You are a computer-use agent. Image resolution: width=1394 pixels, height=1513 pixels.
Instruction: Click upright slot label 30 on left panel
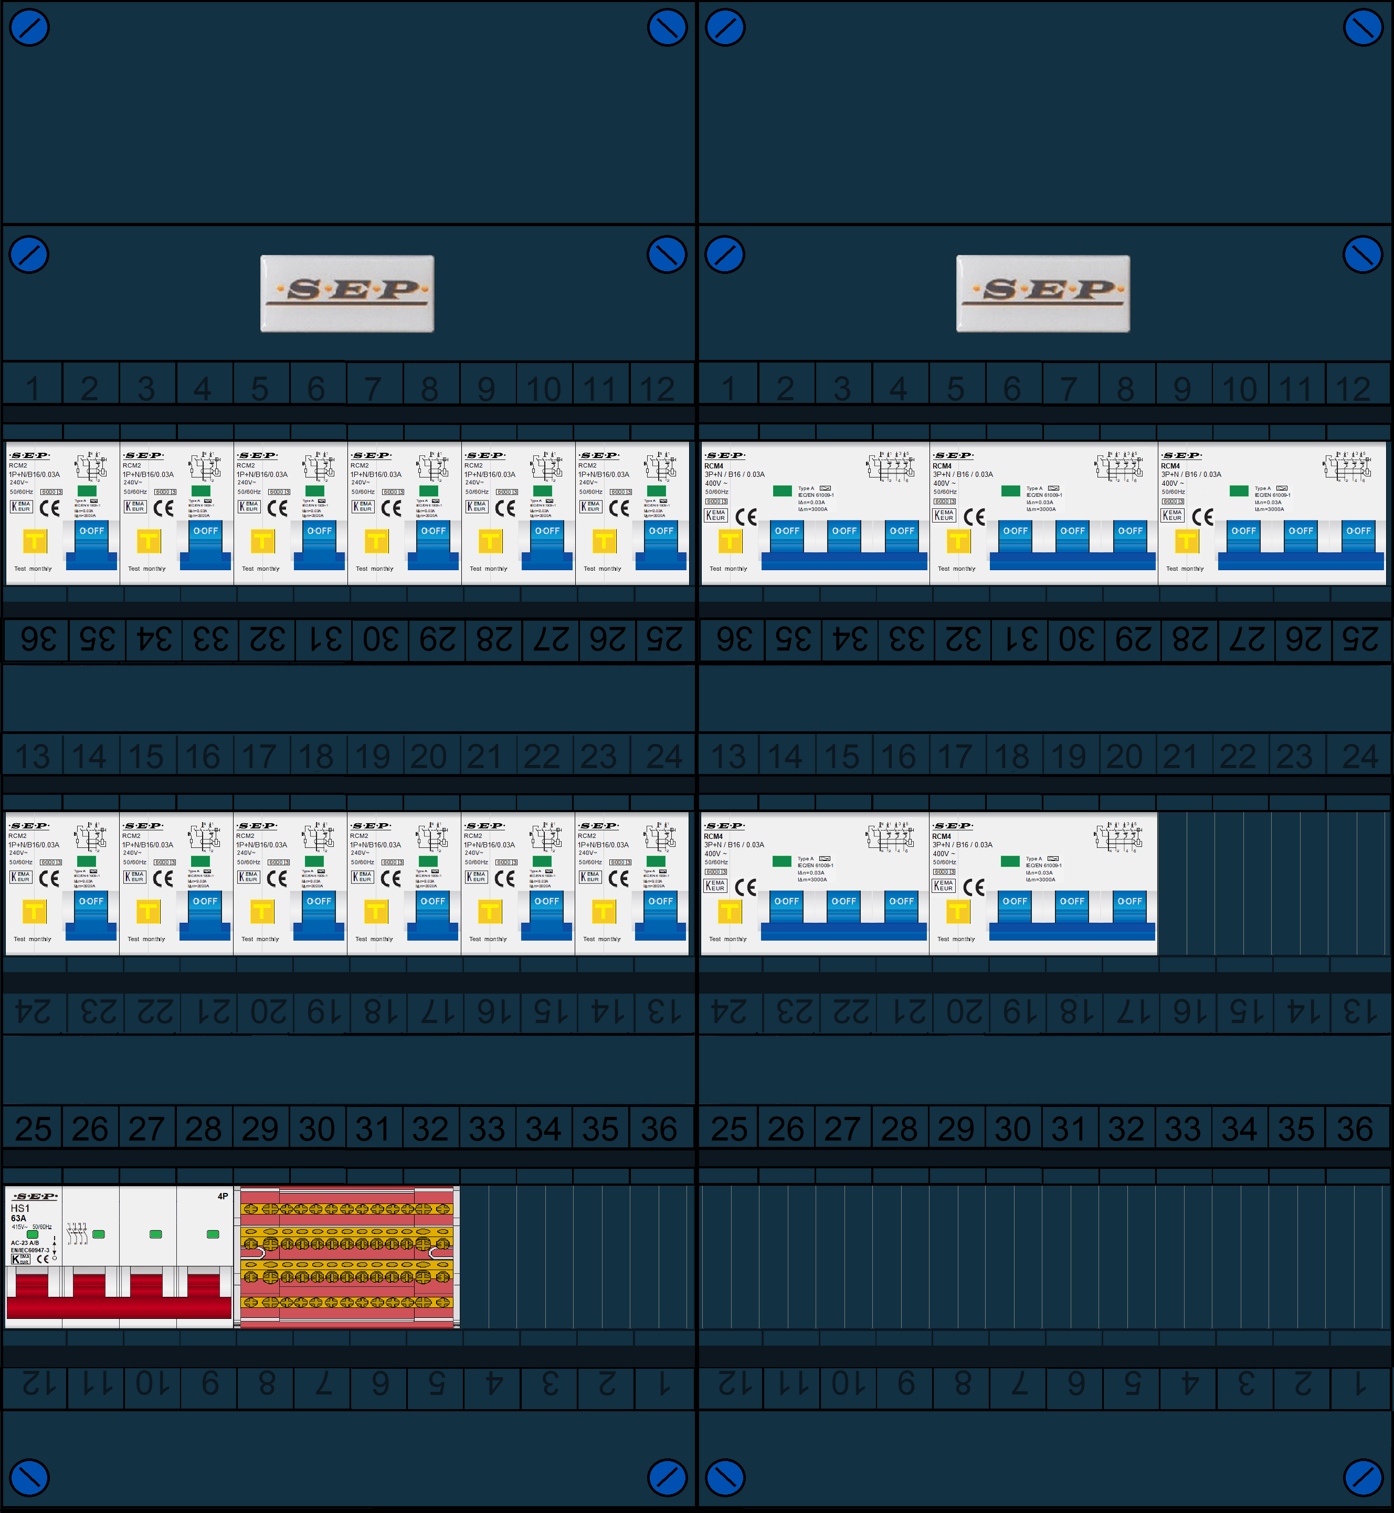coord(317,1128)
